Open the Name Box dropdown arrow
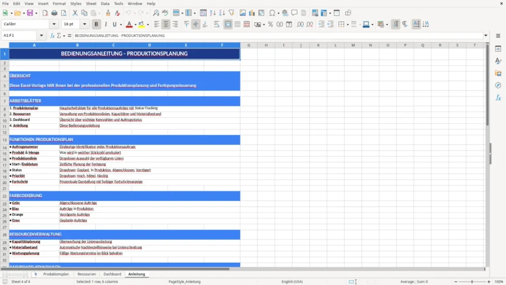The image size is (506, 285). (x=42, y=36)
